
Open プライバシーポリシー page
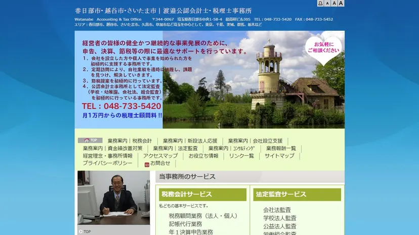107,163
